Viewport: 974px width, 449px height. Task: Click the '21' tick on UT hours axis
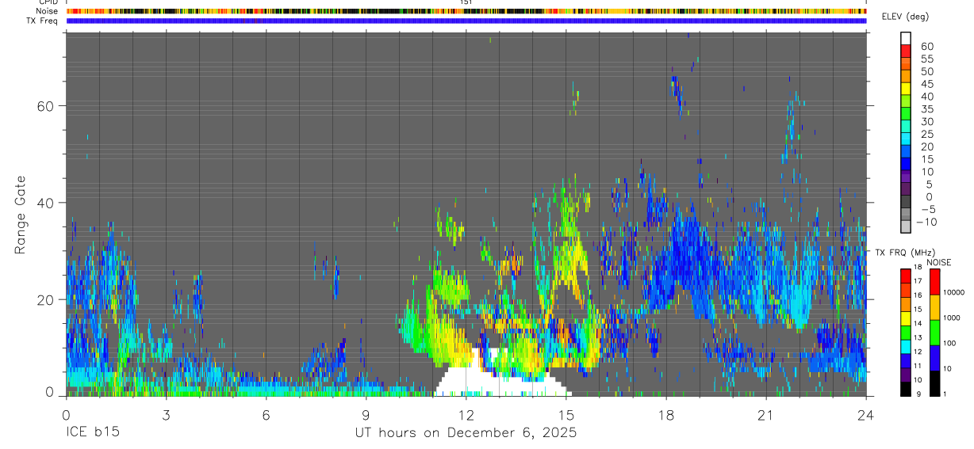[765, 414]
